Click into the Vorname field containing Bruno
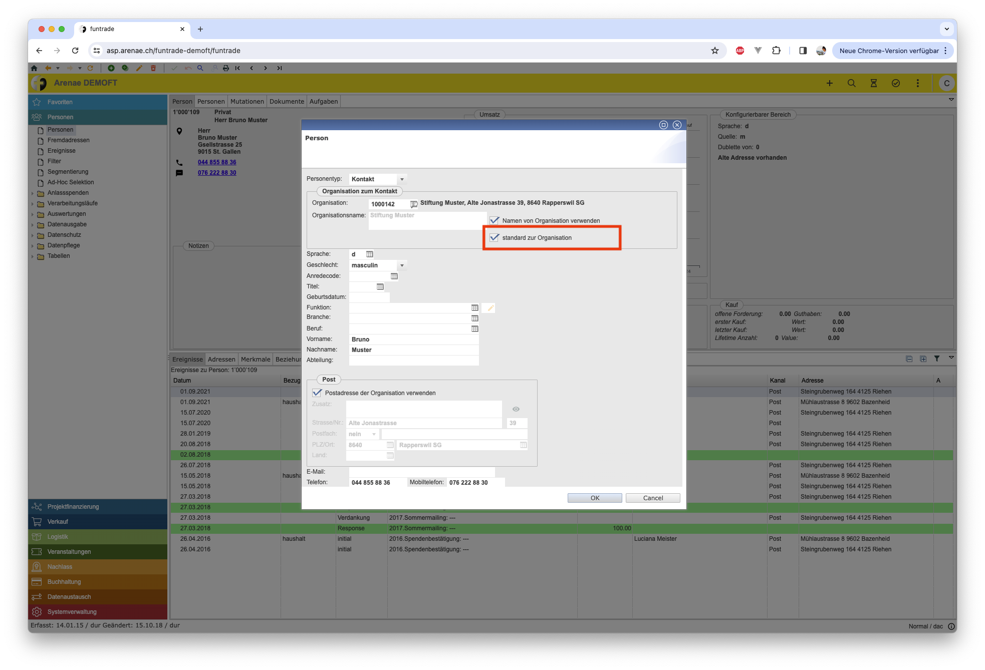Image resolution: width=985 pixels, height=670 pixels. [x=413, y=340]
